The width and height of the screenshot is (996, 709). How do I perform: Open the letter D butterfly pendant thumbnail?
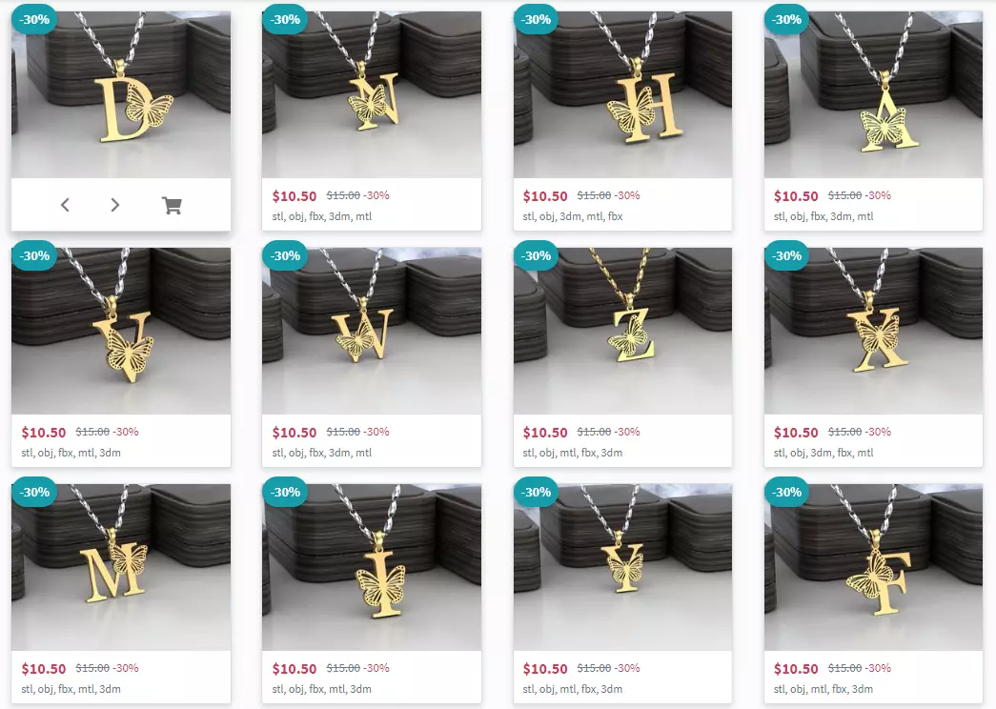click(x=121, y=94)
